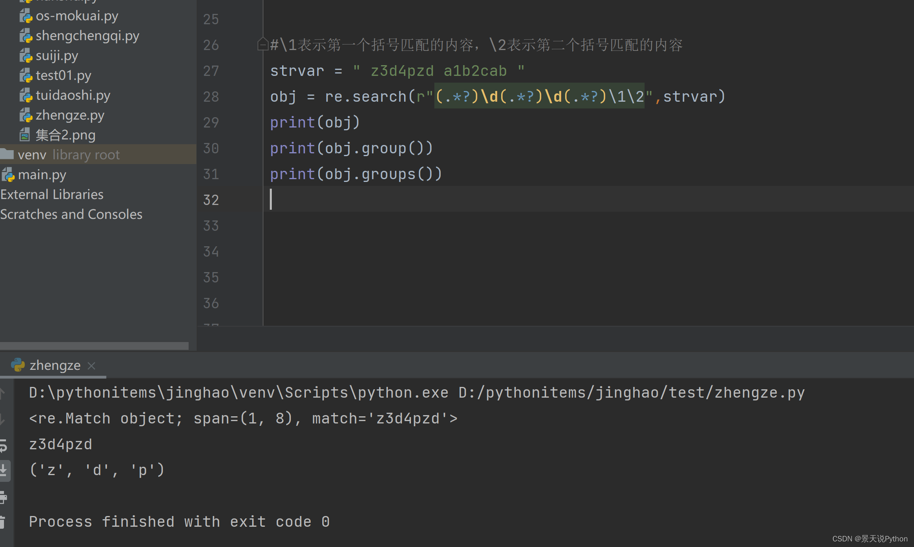This screenshot has width=914, height=547.
Task: Click "Process finished with exit code 0" message
Action: (x=179, y=522)
